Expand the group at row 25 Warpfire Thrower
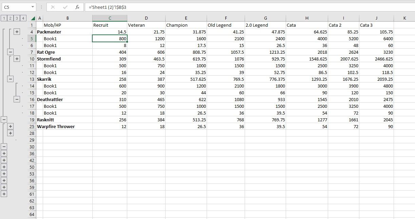This screenshot has height=219, width=415. 10,126
